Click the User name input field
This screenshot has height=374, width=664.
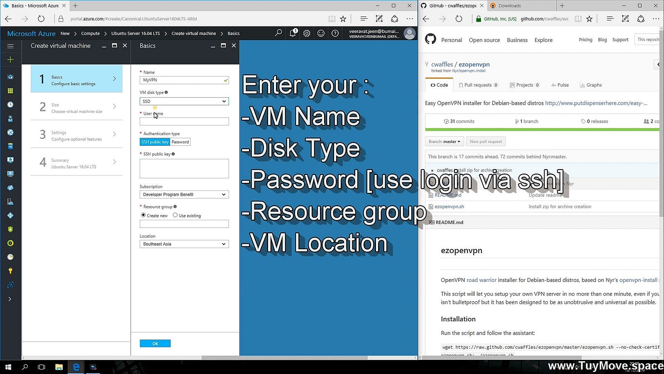[x=184, y=121]
